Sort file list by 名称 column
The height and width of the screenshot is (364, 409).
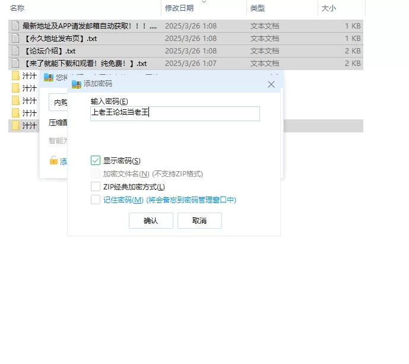point(17,8)
